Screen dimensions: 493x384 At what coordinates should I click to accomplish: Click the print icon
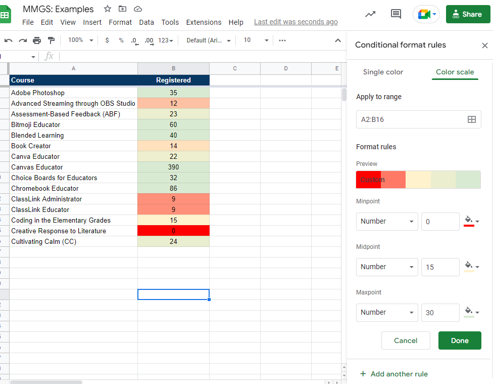tap(37, 40)
